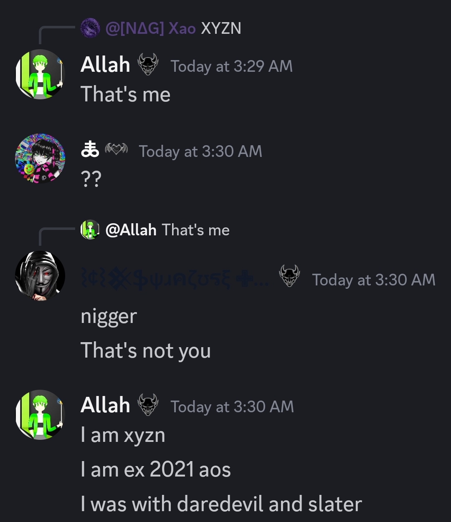This screenshot has height=522, width=451.
Task: Select the 'I was with daredevil and slater' message
Action: [221, 504]
